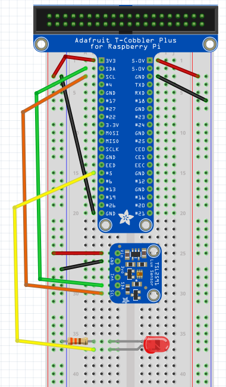
Task: Click the SCL pin on the T-Cobbler
Action: (x=102, y=77)
